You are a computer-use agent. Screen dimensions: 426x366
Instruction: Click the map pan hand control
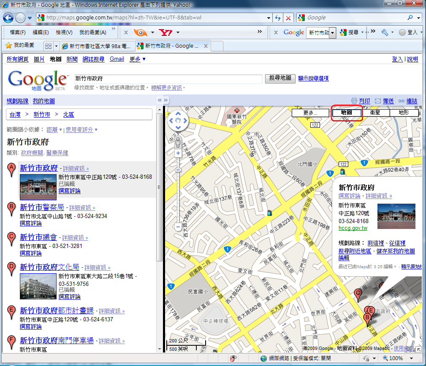(178, 121)
